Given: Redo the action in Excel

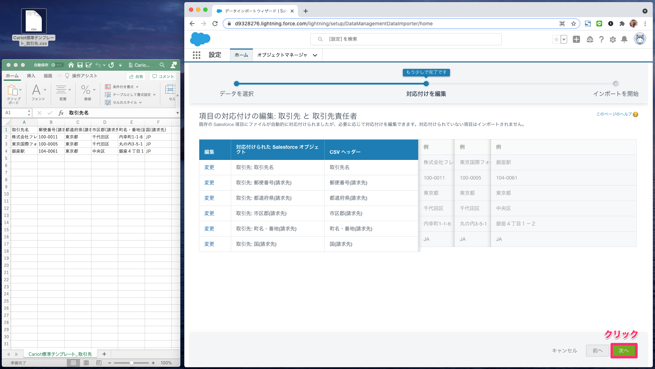Looking at the screenshot, I should 111,65.
